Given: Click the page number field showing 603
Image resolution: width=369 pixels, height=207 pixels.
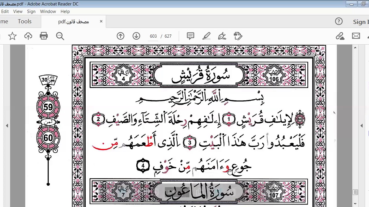Looking at the screenshot, I should pos(153,36).
